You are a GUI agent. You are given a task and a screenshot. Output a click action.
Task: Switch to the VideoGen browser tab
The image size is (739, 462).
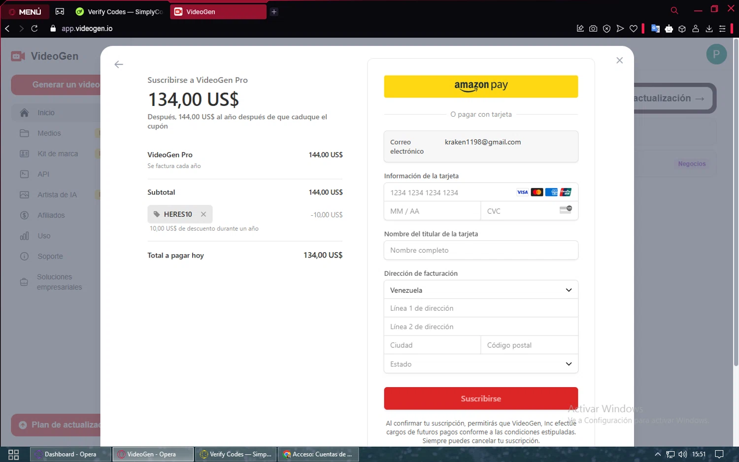[x=218, y=12]
